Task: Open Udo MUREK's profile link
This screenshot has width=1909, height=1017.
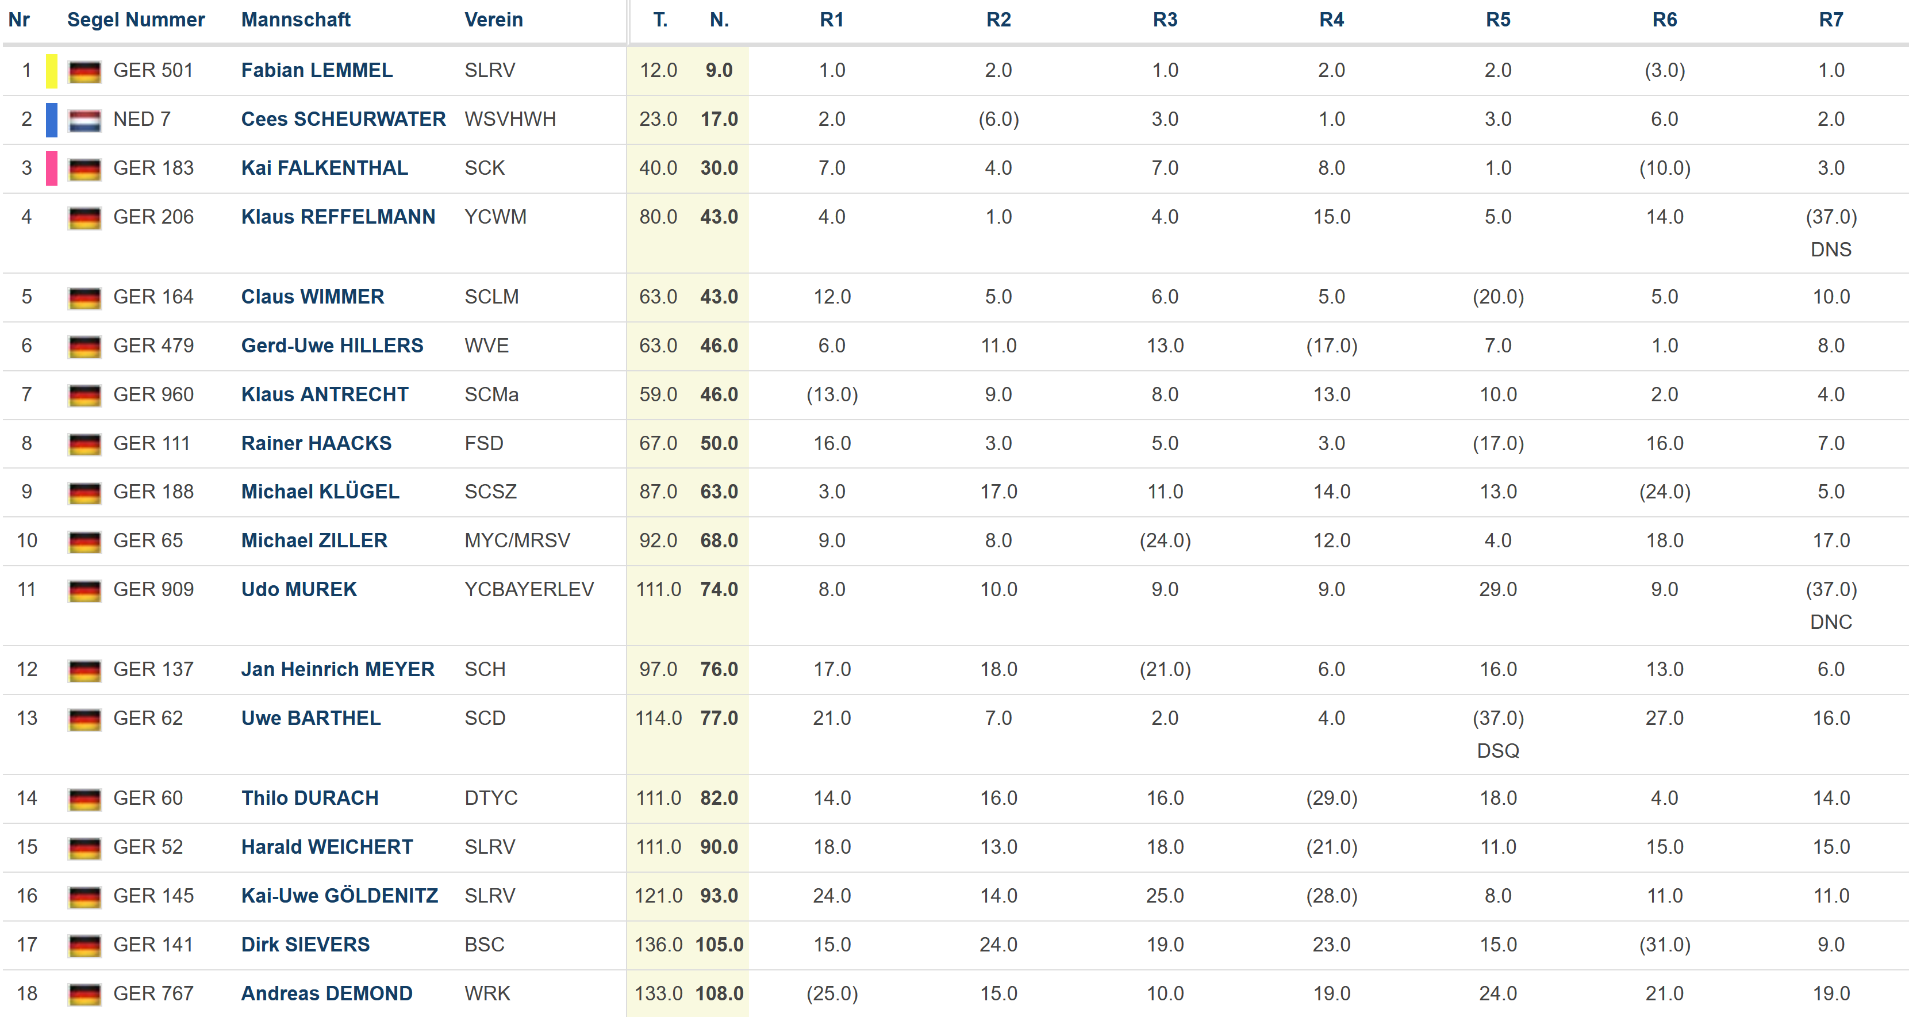Action: (299, 589)
